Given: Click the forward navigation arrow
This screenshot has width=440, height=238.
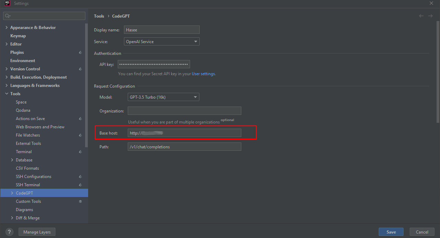Looking at the screenshot, I should coord(430,16).
